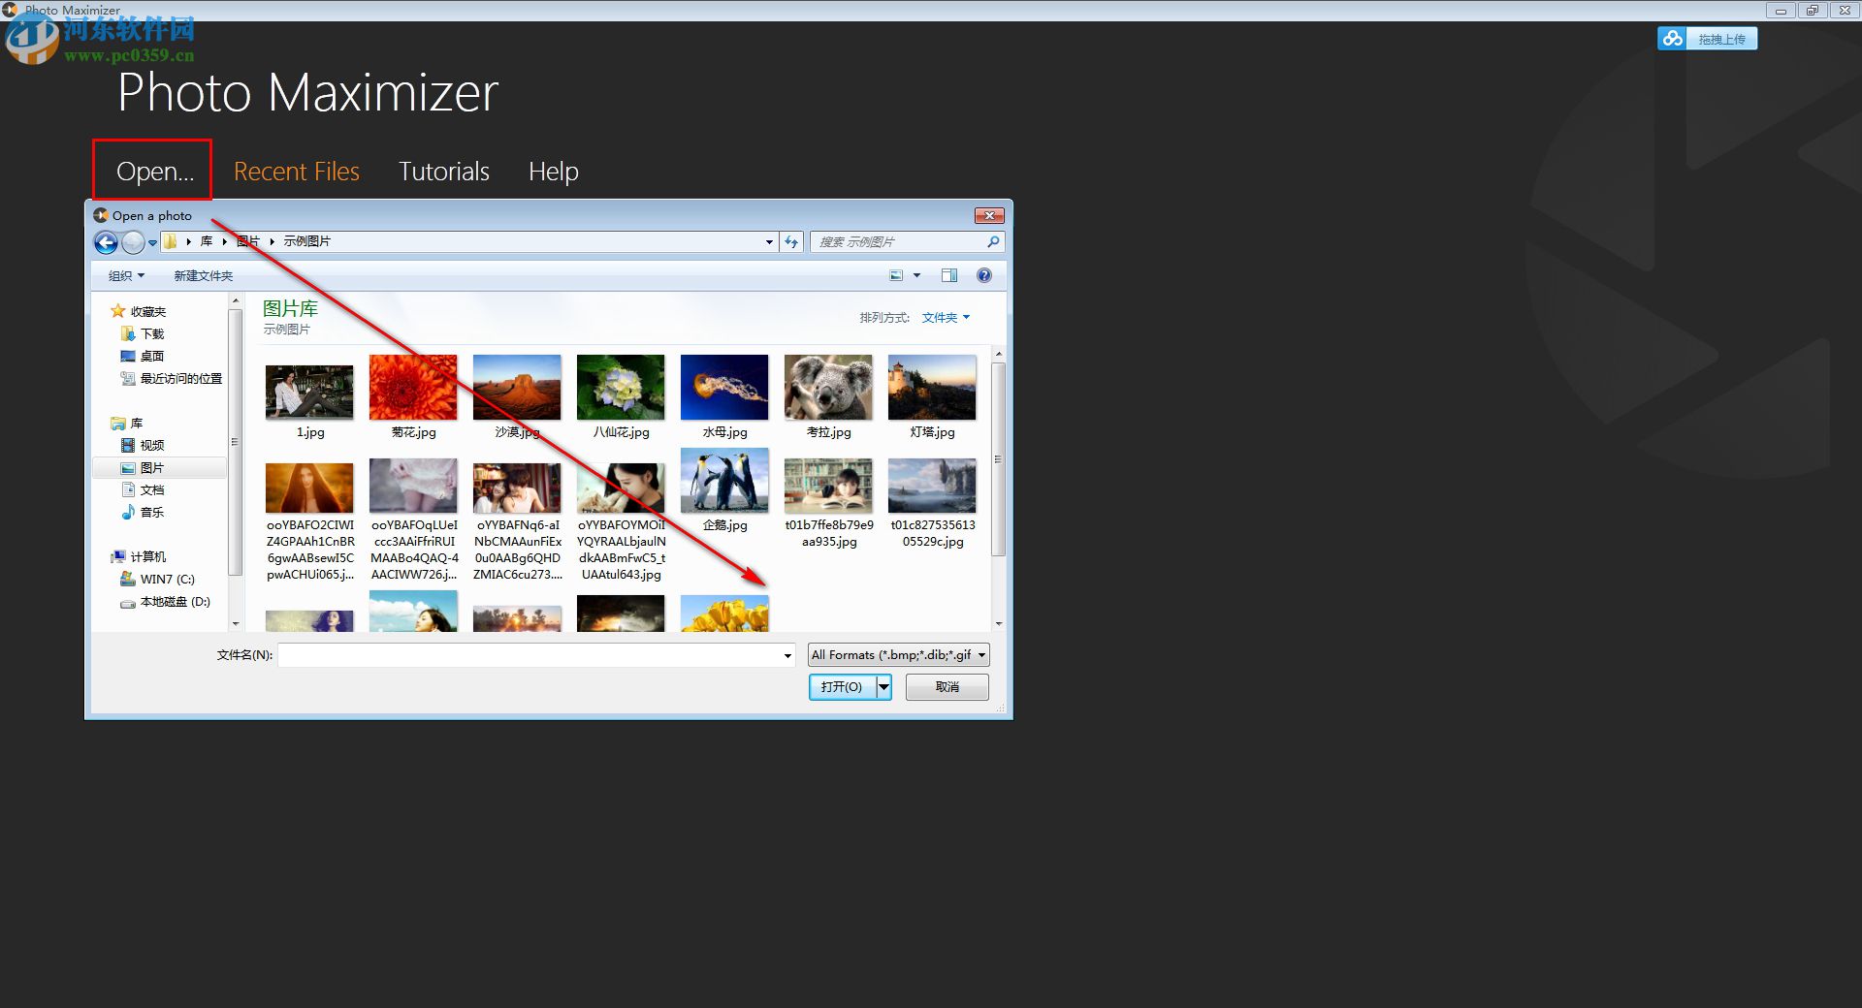Click the breadcrumb 示例图片 segment
Screen dimensions: 1862x1008
(306, 241)
